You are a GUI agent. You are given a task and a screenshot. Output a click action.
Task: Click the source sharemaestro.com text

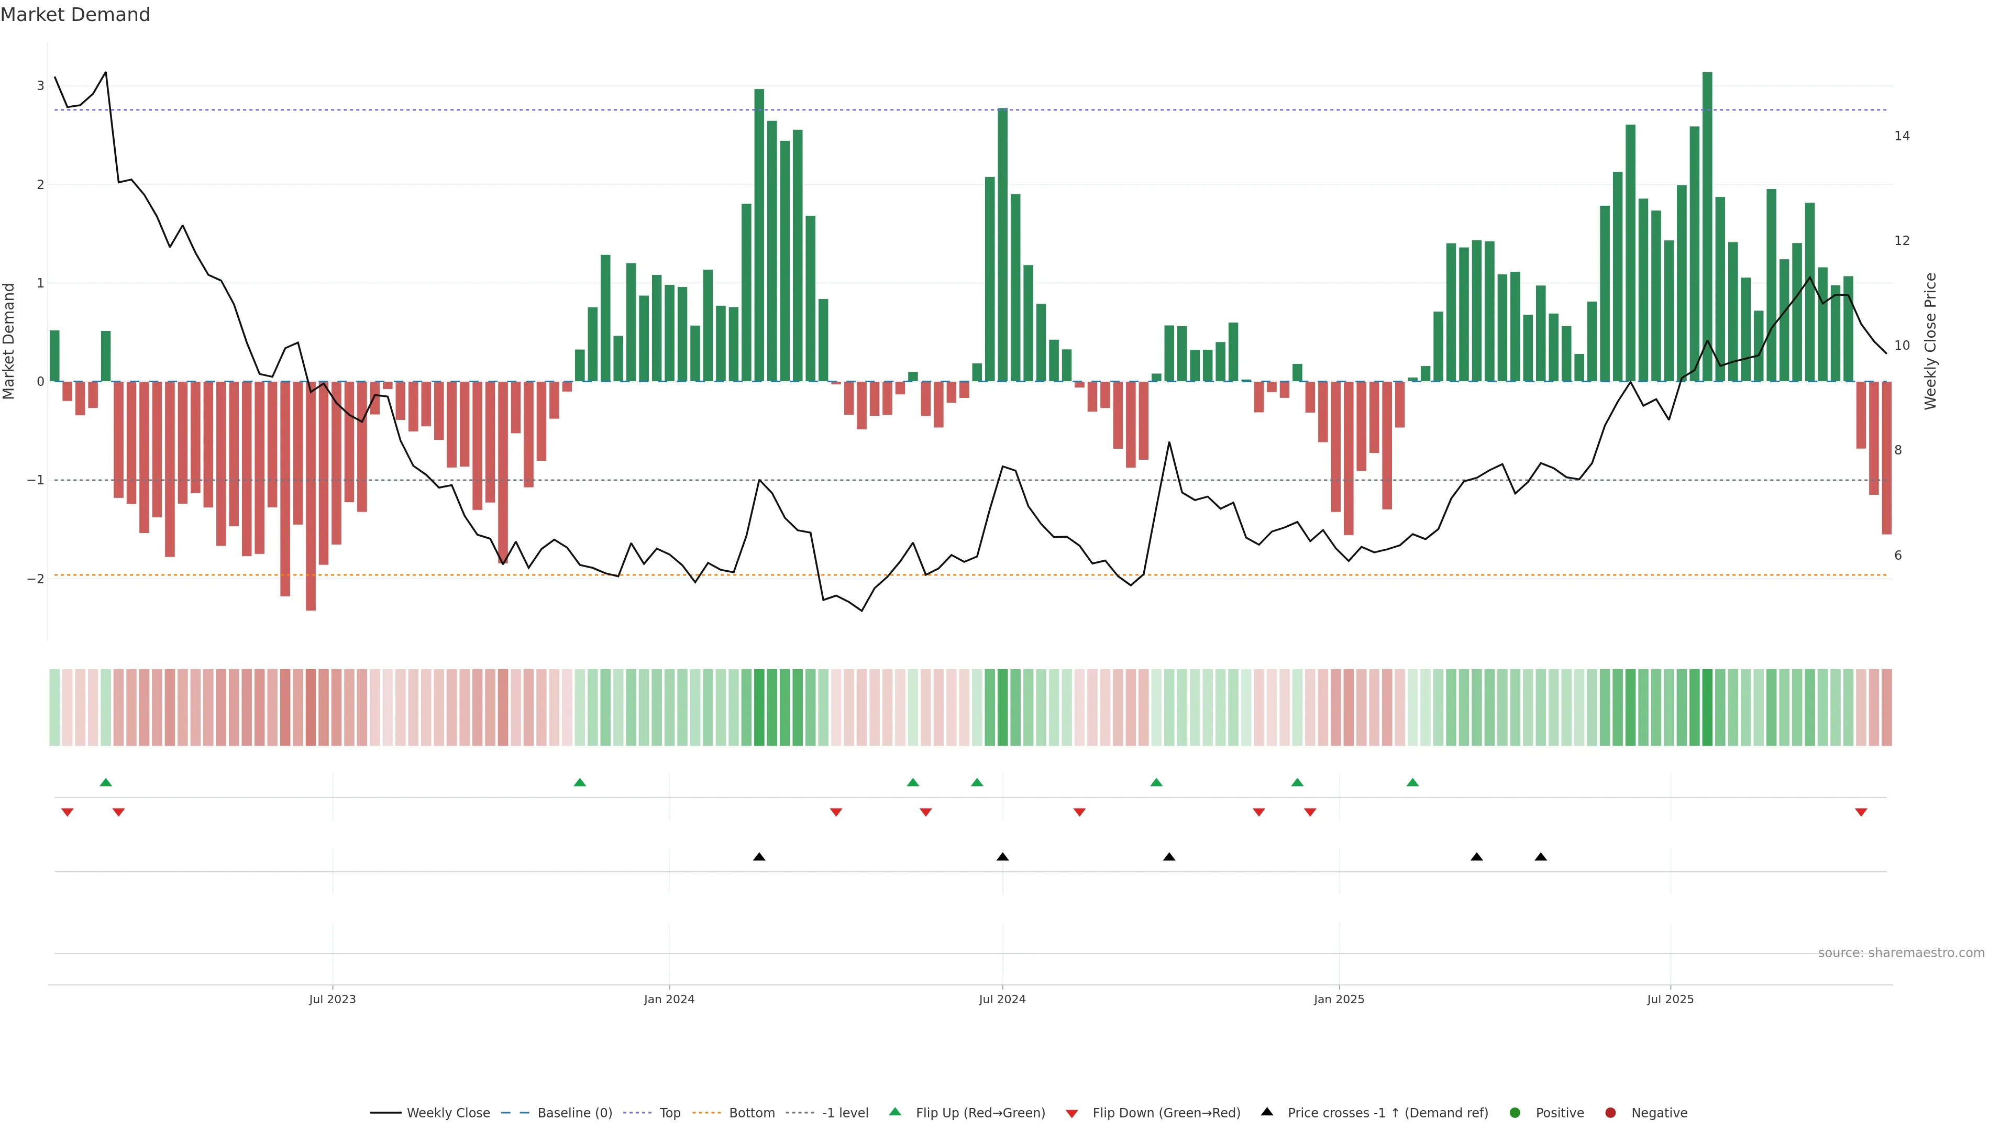point(1901,953)
